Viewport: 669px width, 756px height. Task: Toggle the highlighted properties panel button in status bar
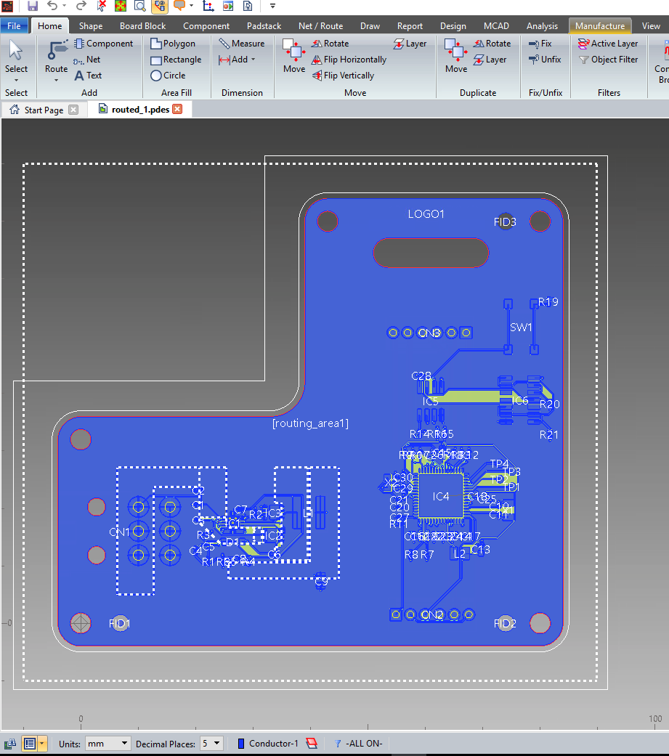(30, 744)
